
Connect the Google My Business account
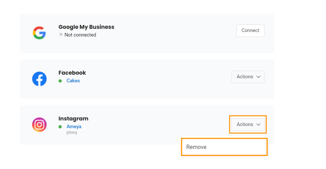pyautogui.click(x=250, y=31)
